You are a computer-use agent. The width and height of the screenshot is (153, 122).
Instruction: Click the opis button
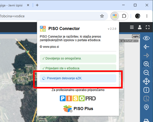[x=136, y=36]
